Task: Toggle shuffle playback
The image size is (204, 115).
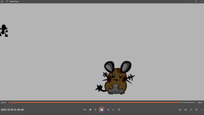Action: tap(85, 110)
